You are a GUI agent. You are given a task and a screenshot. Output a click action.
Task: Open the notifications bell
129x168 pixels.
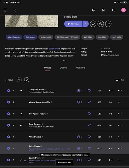click(93, 10)
